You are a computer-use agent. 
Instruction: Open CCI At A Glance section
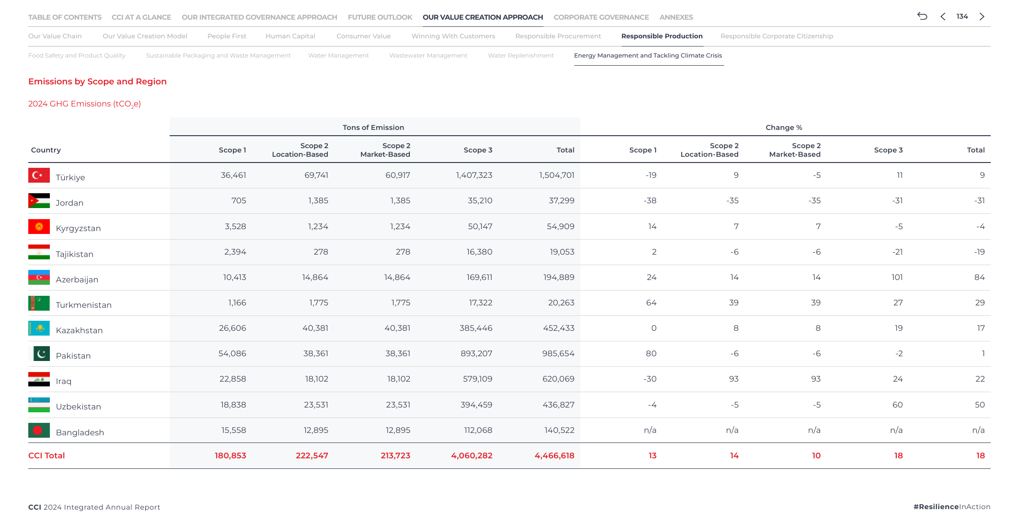pos(141,17)
